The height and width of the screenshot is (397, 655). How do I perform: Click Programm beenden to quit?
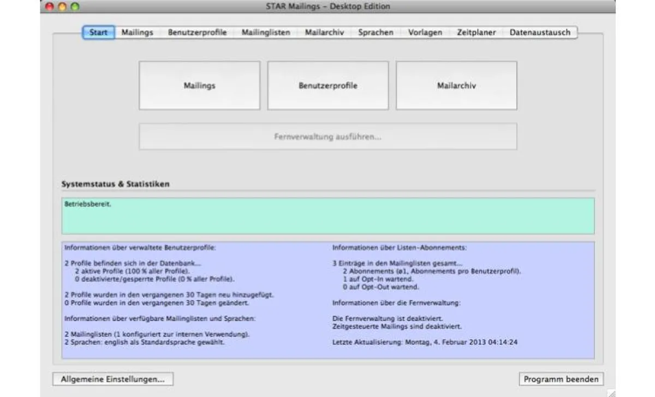(561, 378)
